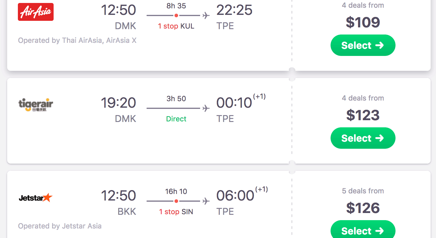
Task: Click the '1 stop SIN' label
Action: 176,212
